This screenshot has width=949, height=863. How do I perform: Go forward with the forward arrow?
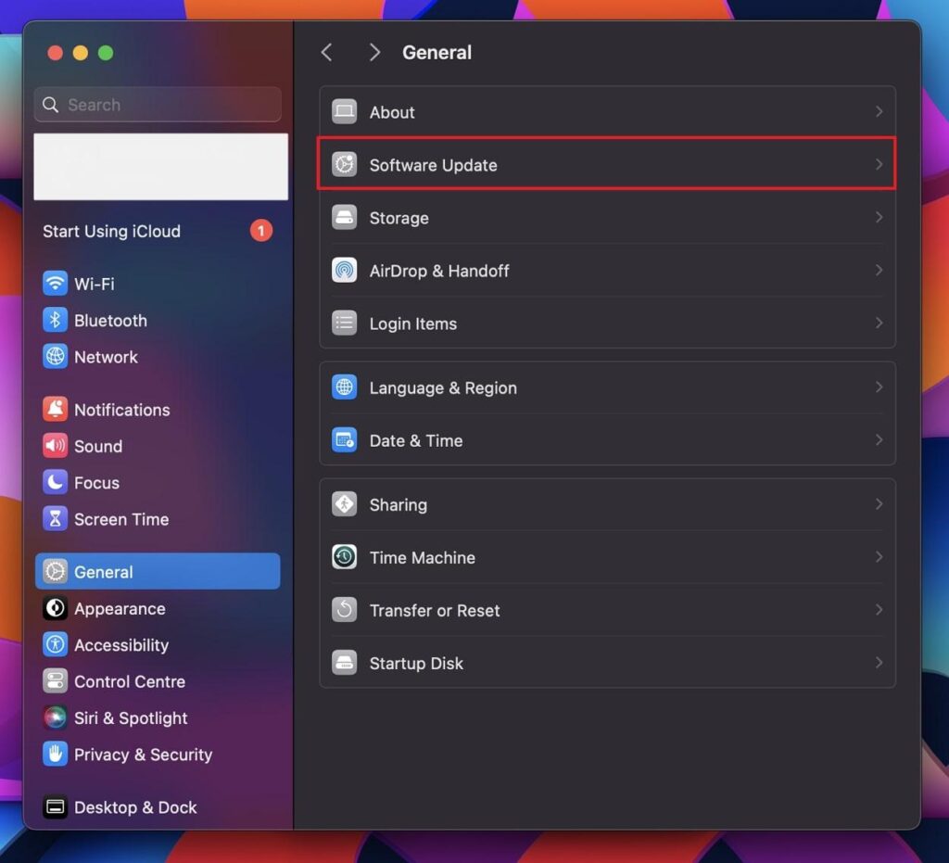click(374, 53)
